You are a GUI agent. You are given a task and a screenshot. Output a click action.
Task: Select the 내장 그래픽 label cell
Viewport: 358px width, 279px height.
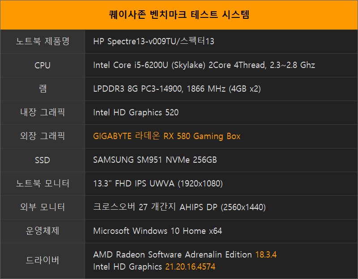pos(43,113)
